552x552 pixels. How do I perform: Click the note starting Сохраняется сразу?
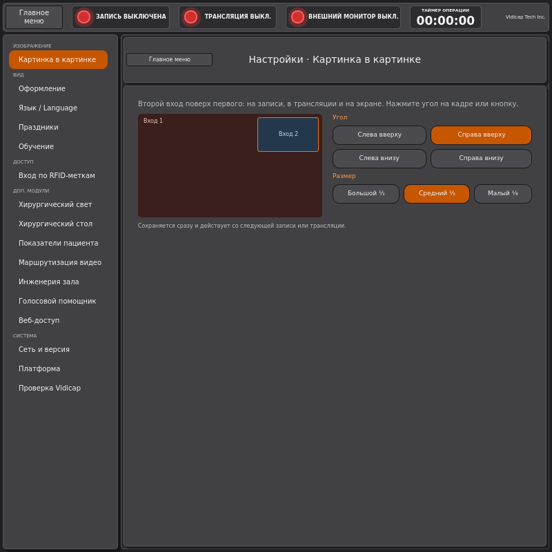point(242,226)
